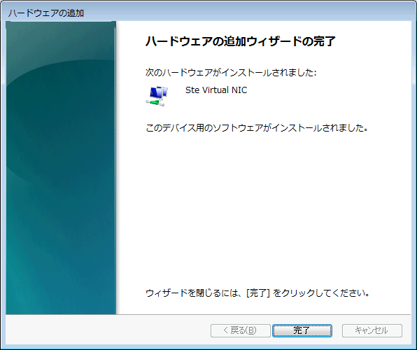Click the このデバイス用のソフトウェア message
The height and width of the screenshot is (350, 417).
pyautogui.click(x=257, y=128)
